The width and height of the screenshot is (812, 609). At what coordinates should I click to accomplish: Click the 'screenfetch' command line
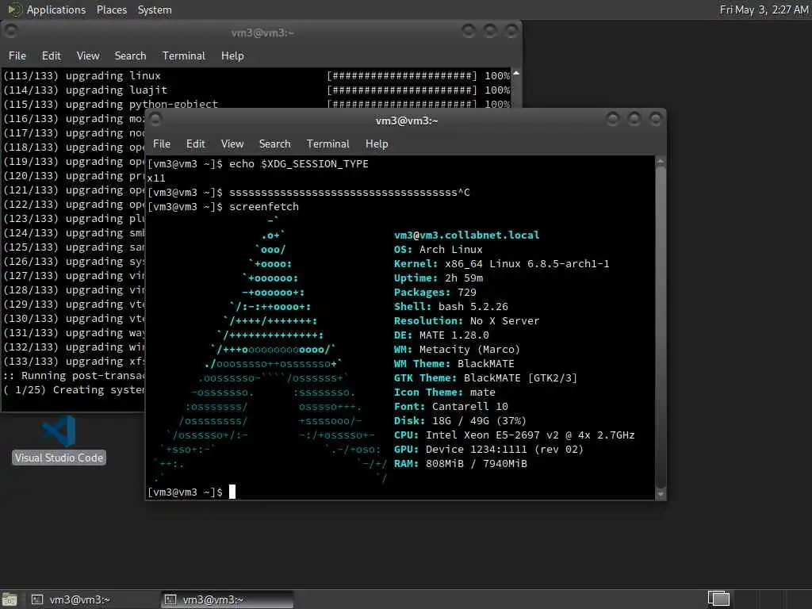tap(223, 207)
